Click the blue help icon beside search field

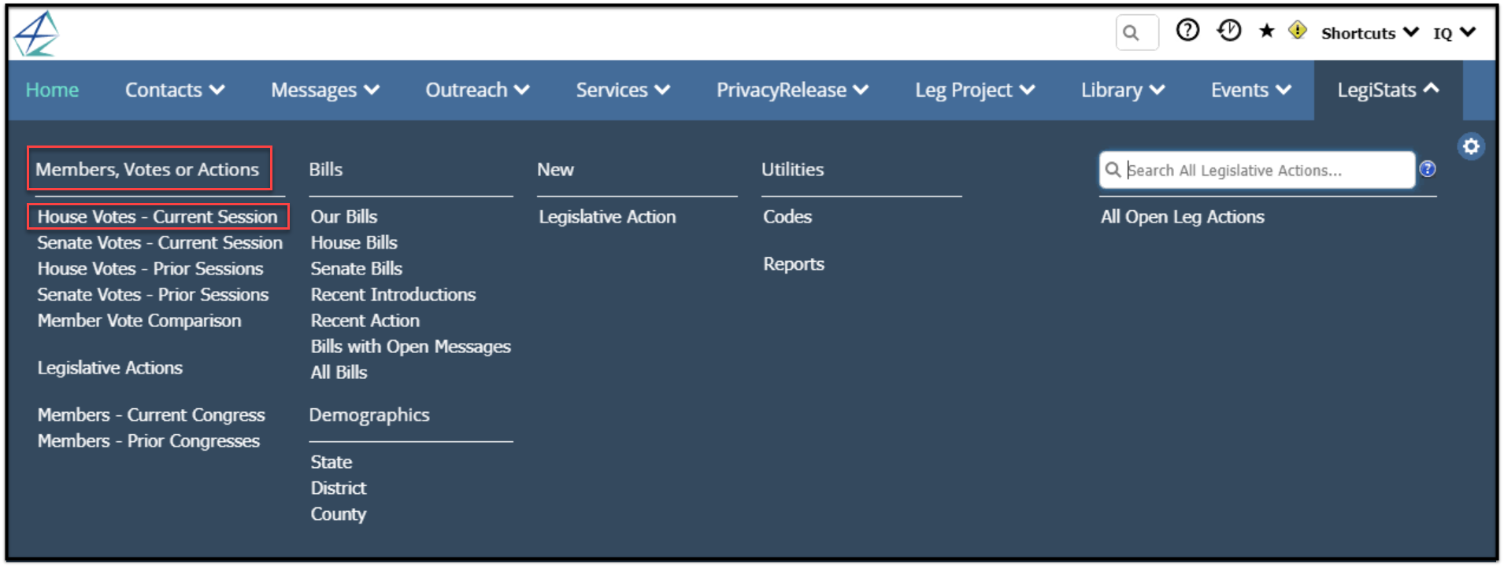[1427, 169]
